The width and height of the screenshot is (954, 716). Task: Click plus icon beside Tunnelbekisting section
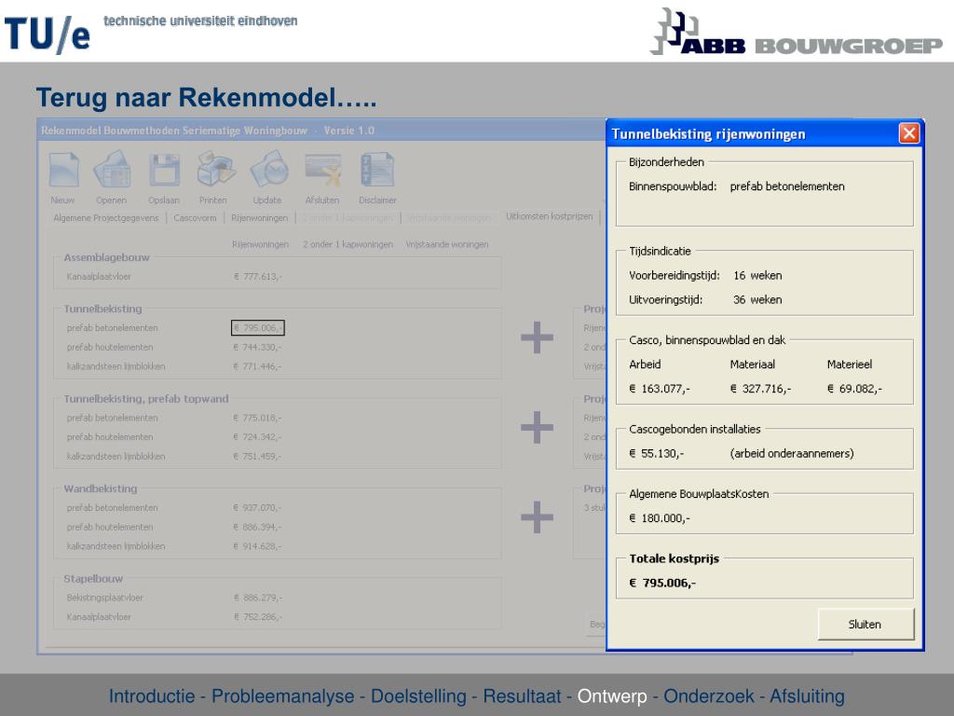click(x=537, y=337)
